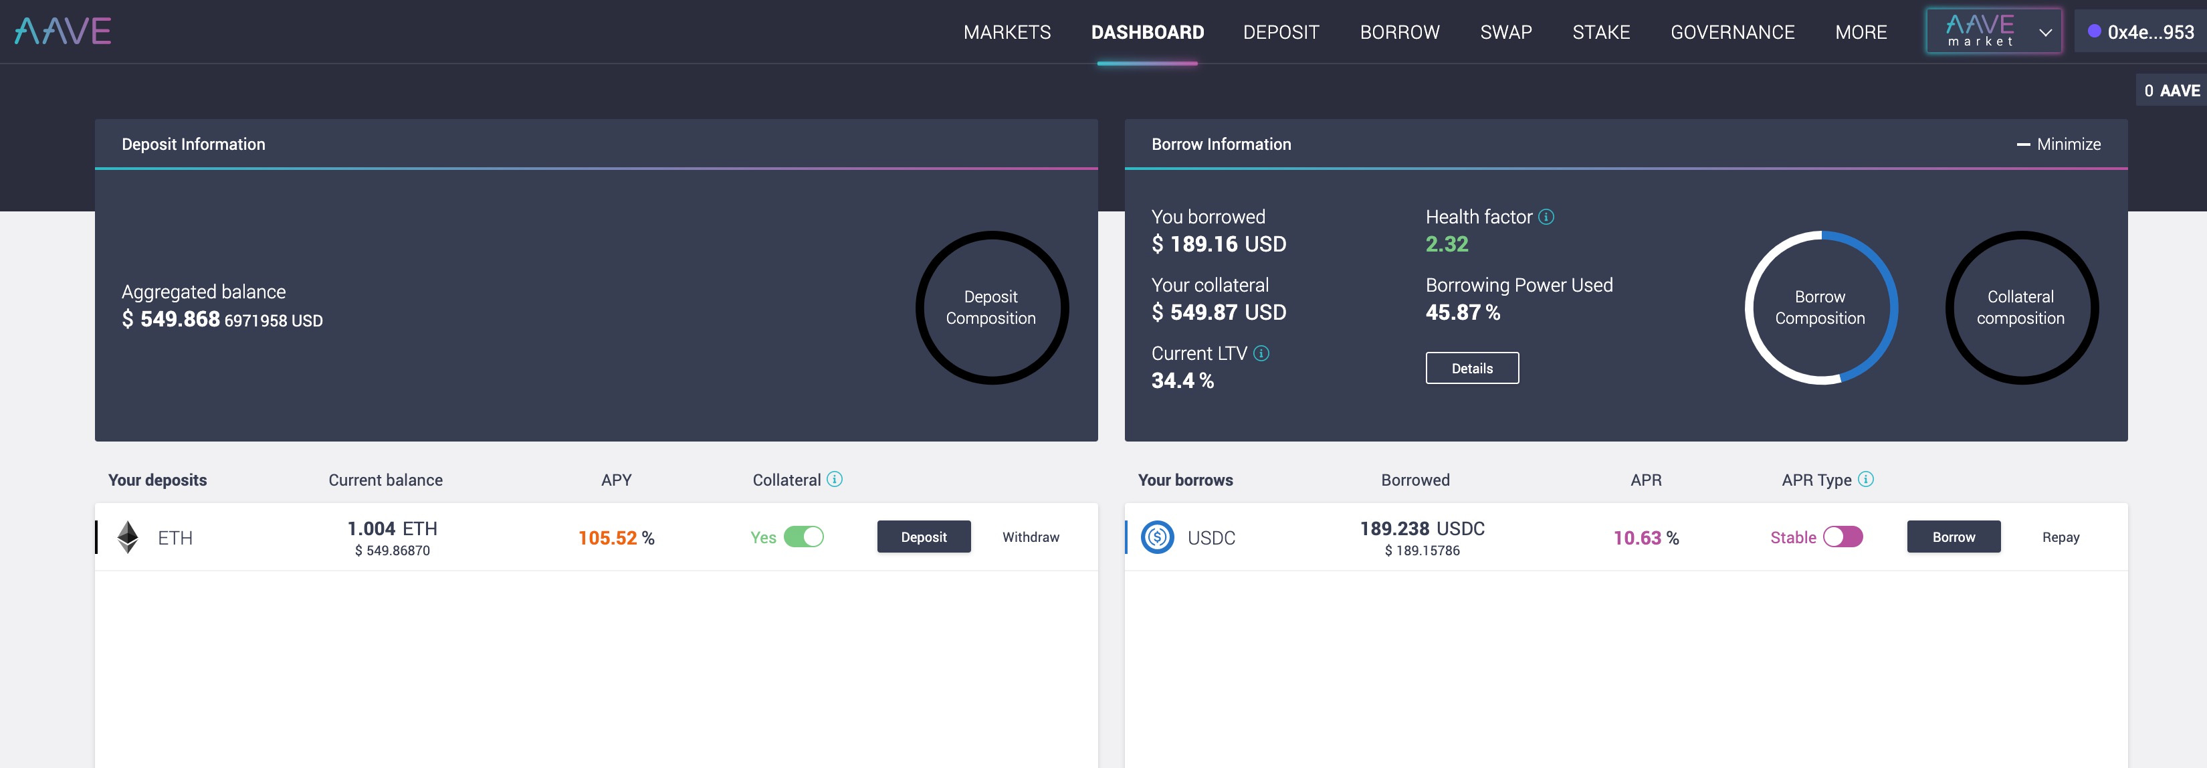Click the Deposit Composition circle chart
The image size is (2207, 768).
point(991,308)
